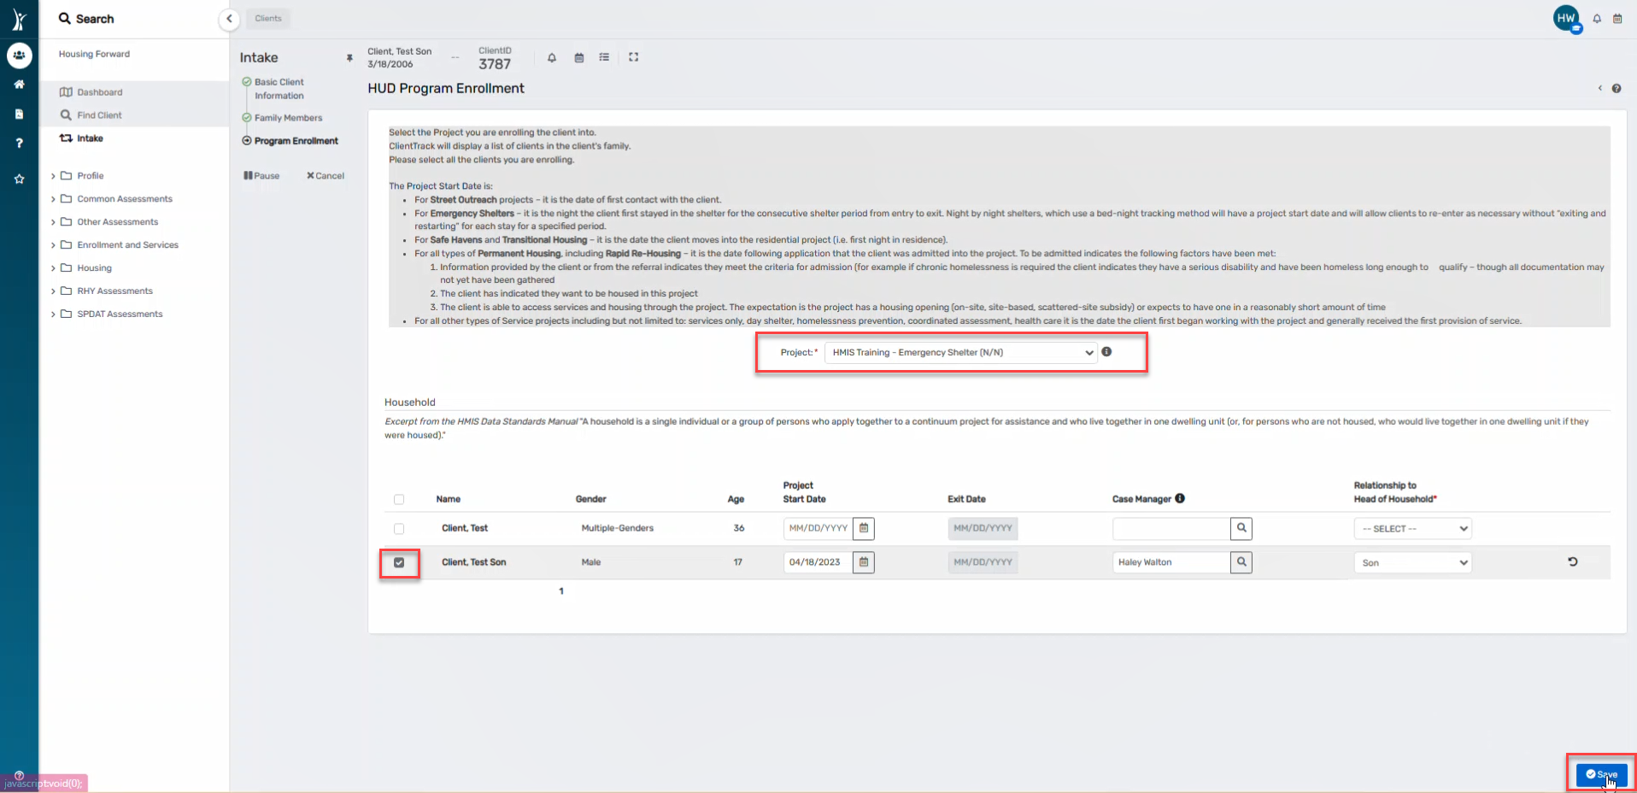1637x793 pixels.
Task: Toggle the select-all checkbox in the household table
Action: pyautogui.click(x=399, y=500)
